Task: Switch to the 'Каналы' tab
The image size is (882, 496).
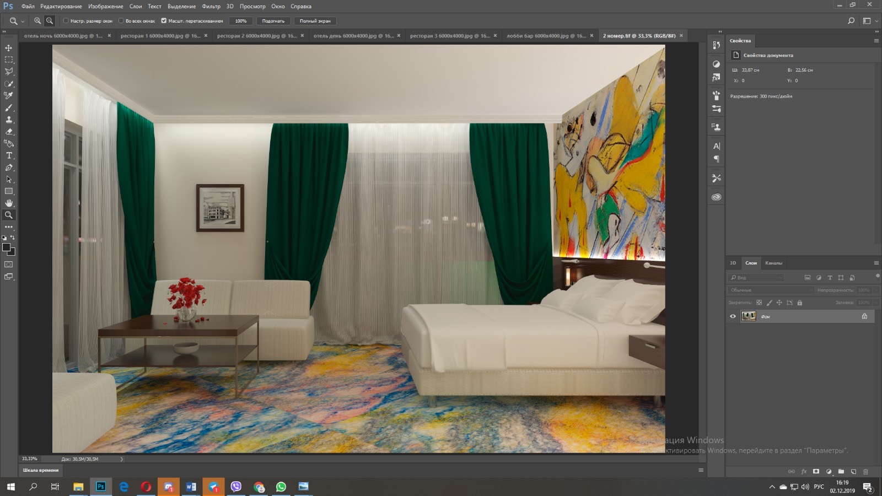Action: tap(773, 263)
